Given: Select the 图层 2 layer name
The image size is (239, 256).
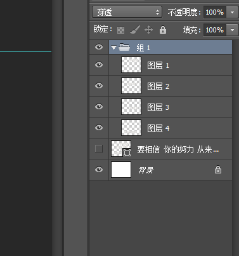Looking at the screenshot, I should (x=158, y=86).
